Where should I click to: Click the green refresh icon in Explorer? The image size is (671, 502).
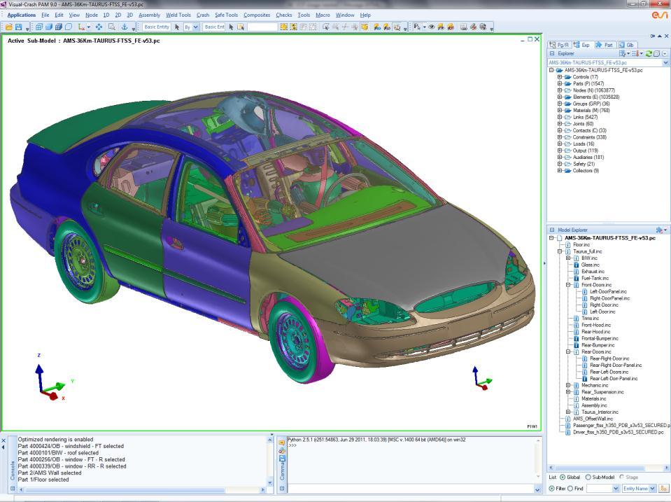pos(648,53)
